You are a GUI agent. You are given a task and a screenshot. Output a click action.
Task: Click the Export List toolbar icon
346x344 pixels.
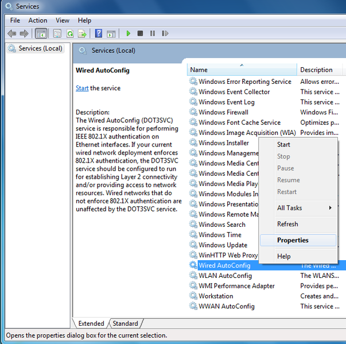pyautogui.click(x=82, y=33)
